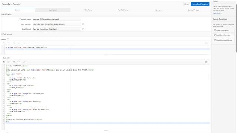Click Create Email Template button
Screen dimensions: 237x133
coord(200,4)
